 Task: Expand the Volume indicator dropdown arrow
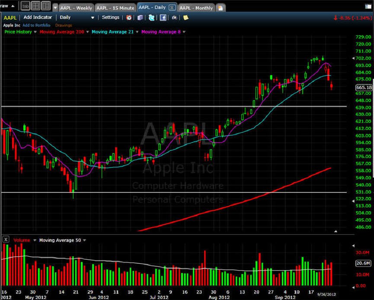pyautogui.click(x=35, y=240)
